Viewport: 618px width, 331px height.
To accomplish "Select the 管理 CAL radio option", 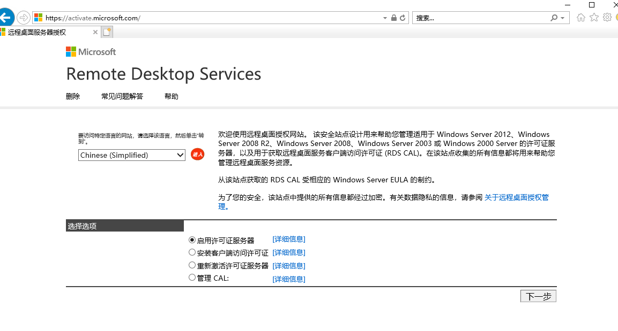I will click(192, 278).
